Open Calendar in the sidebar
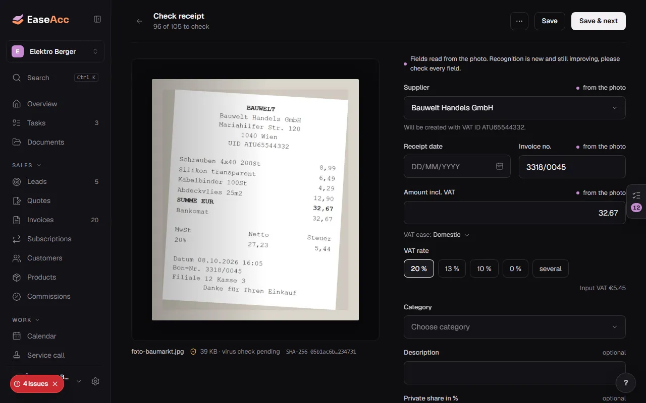 [55, 336]
